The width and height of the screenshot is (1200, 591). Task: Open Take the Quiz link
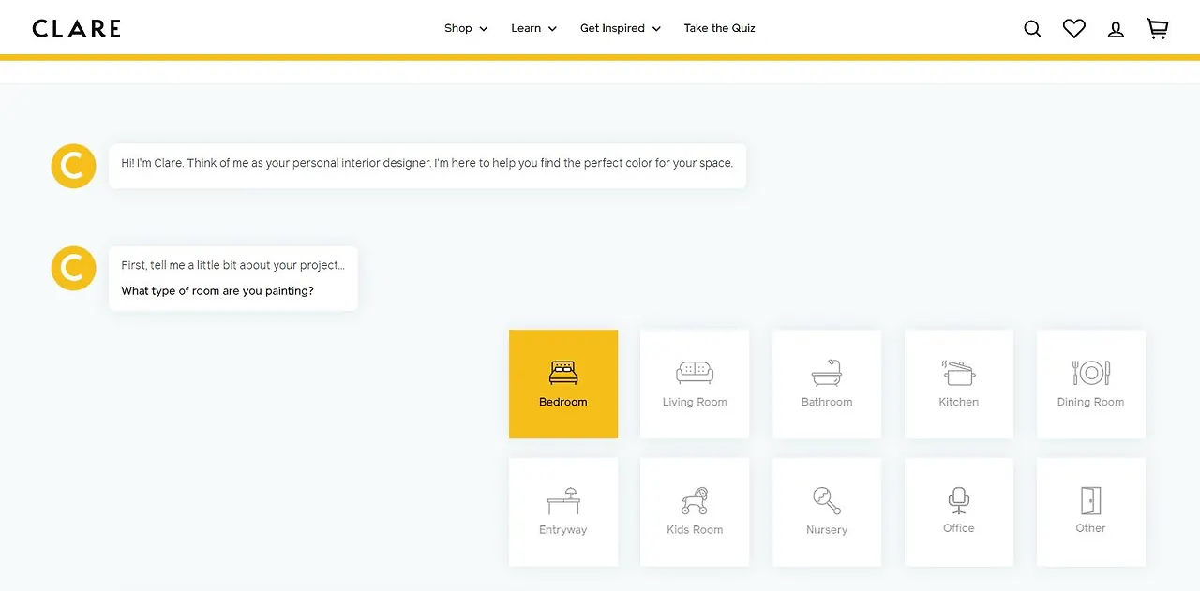pos(719,28)
